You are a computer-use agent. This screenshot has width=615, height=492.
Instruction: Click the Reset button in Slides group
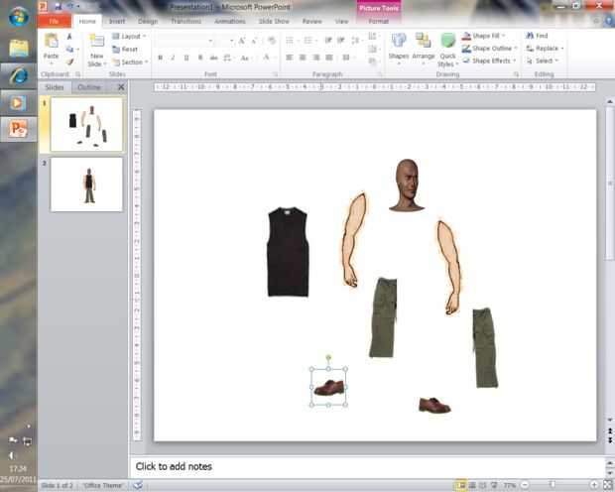click(125, 49)
